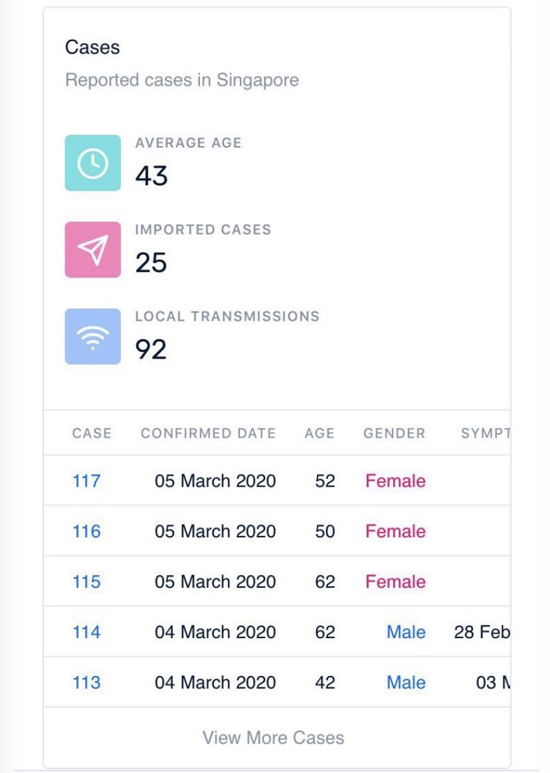Image resolution: width=550 pixels, height=773 pixels.
Task: Click the clock icon for Average Age
Action: 93,163
